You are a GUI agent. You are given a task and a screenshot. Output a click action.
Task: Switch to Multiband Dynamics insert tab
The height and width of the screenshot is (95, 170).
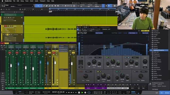tap(104, 27)
